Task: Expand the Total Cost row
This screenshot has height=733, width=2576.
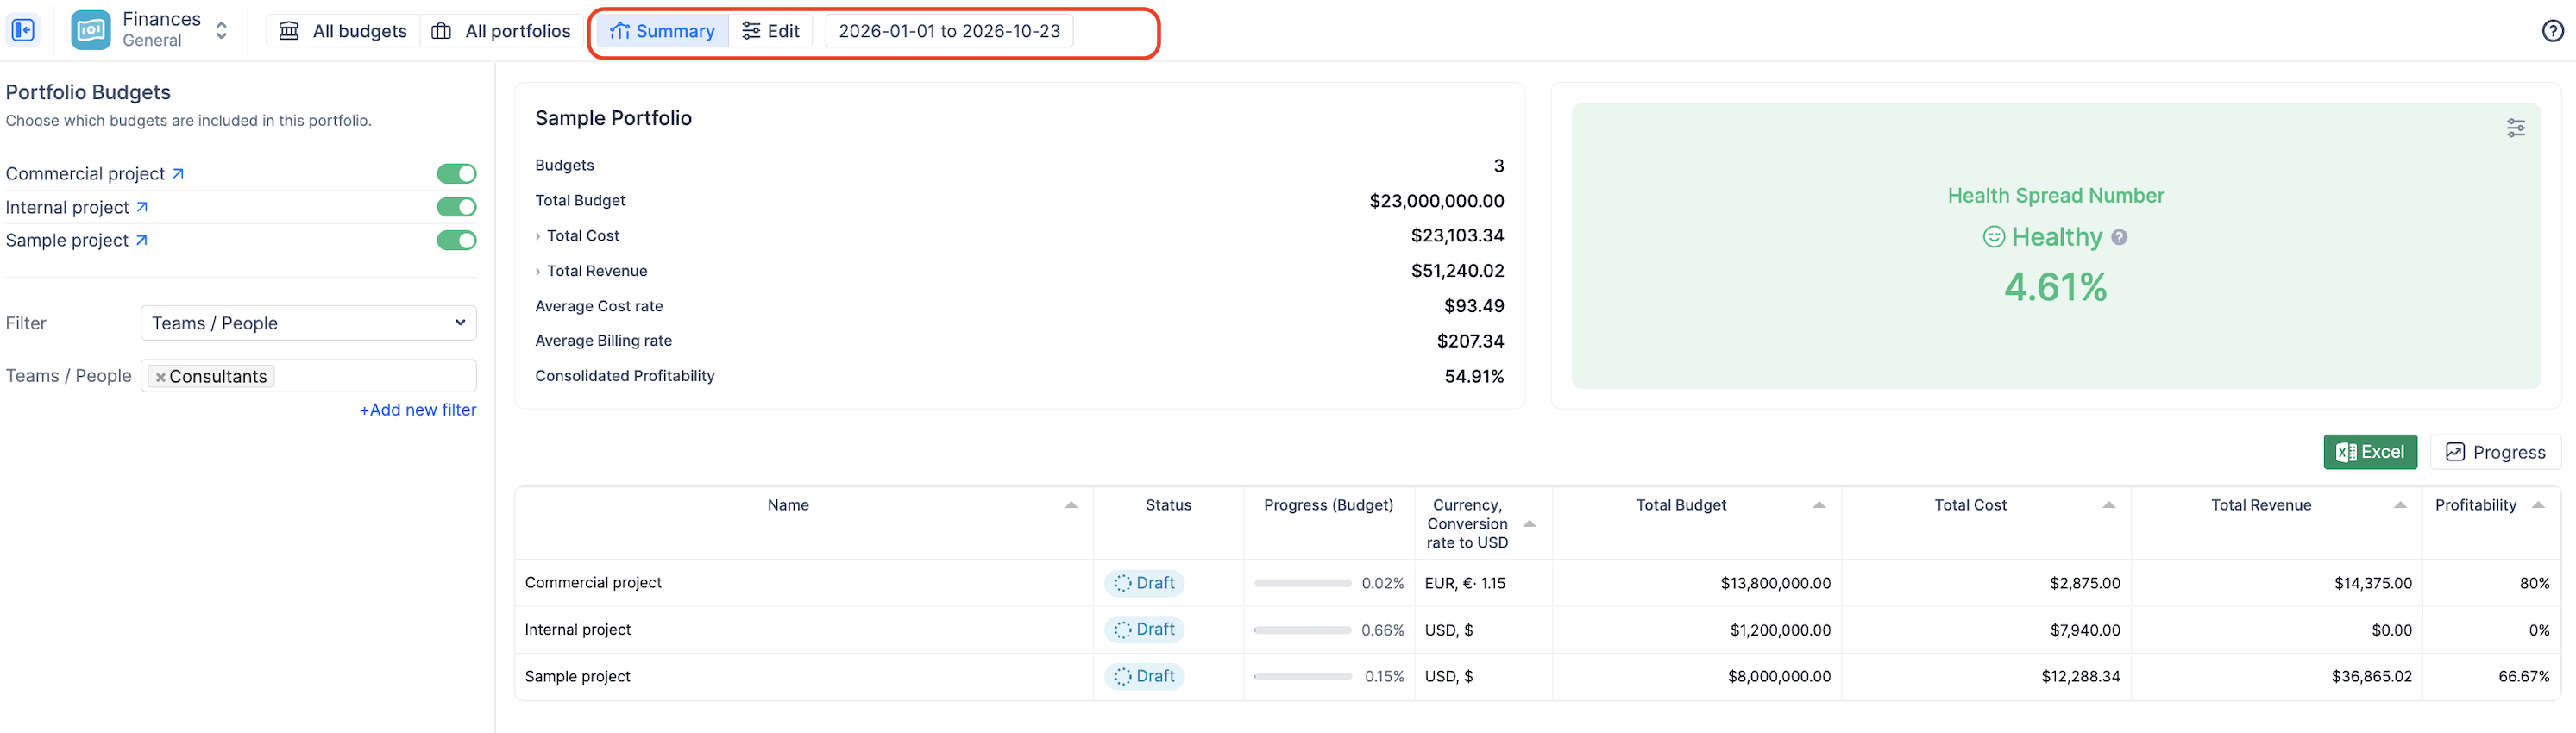Action: [538, 236]
